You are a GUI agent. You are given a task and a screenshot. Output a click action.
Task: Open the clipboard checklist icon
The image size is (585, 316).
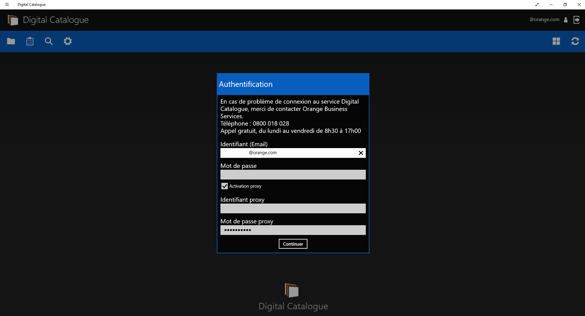[x=30, y=41]
